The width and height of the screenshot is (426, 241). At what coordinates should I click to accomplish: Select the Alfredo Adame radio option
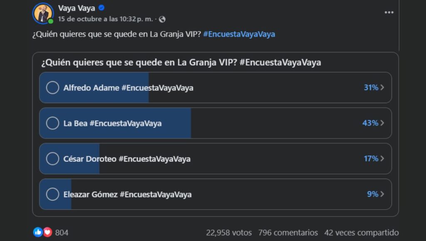pos(52,88)
